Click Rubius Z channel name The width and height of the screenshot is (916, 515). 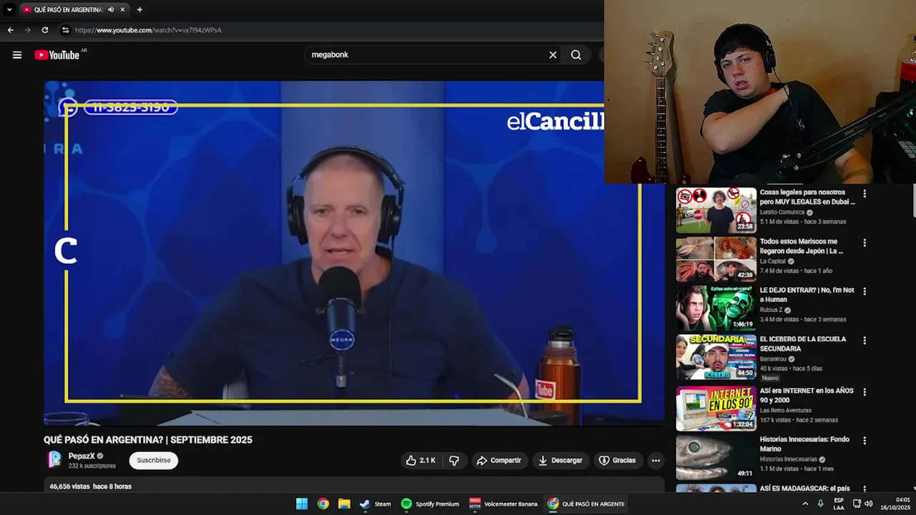point(771,310)
